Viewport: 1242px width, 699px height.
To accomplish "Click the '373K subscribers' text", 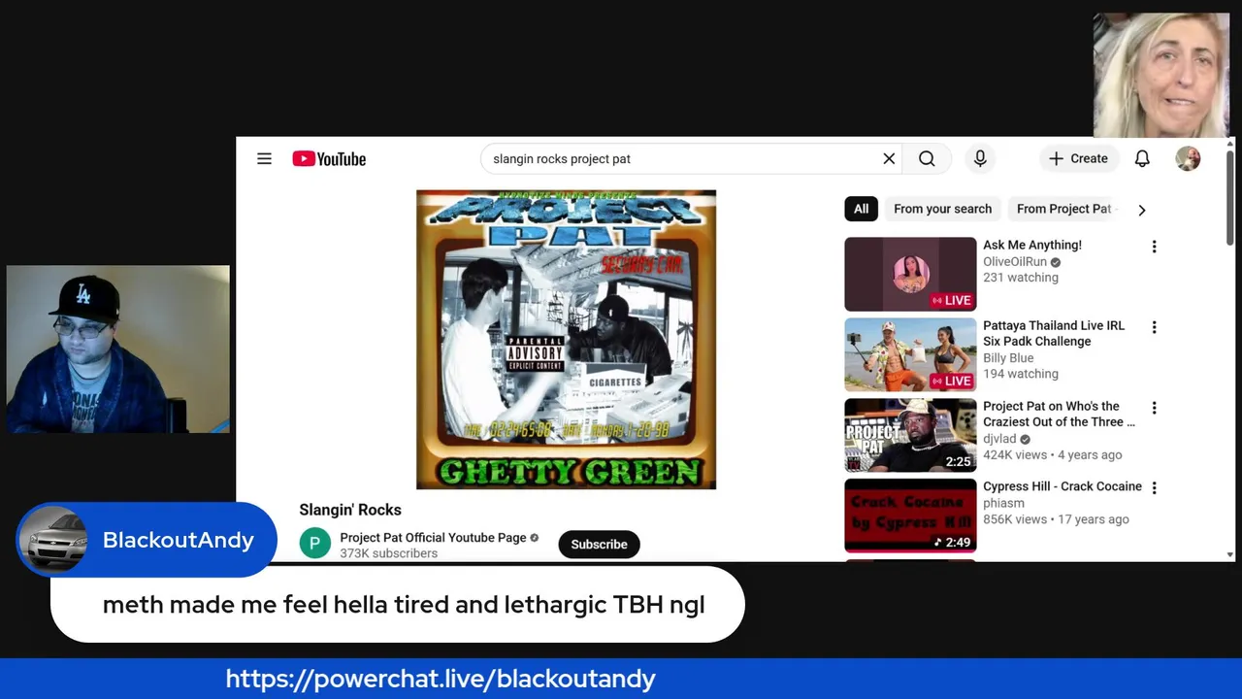I will coord(388,553).
